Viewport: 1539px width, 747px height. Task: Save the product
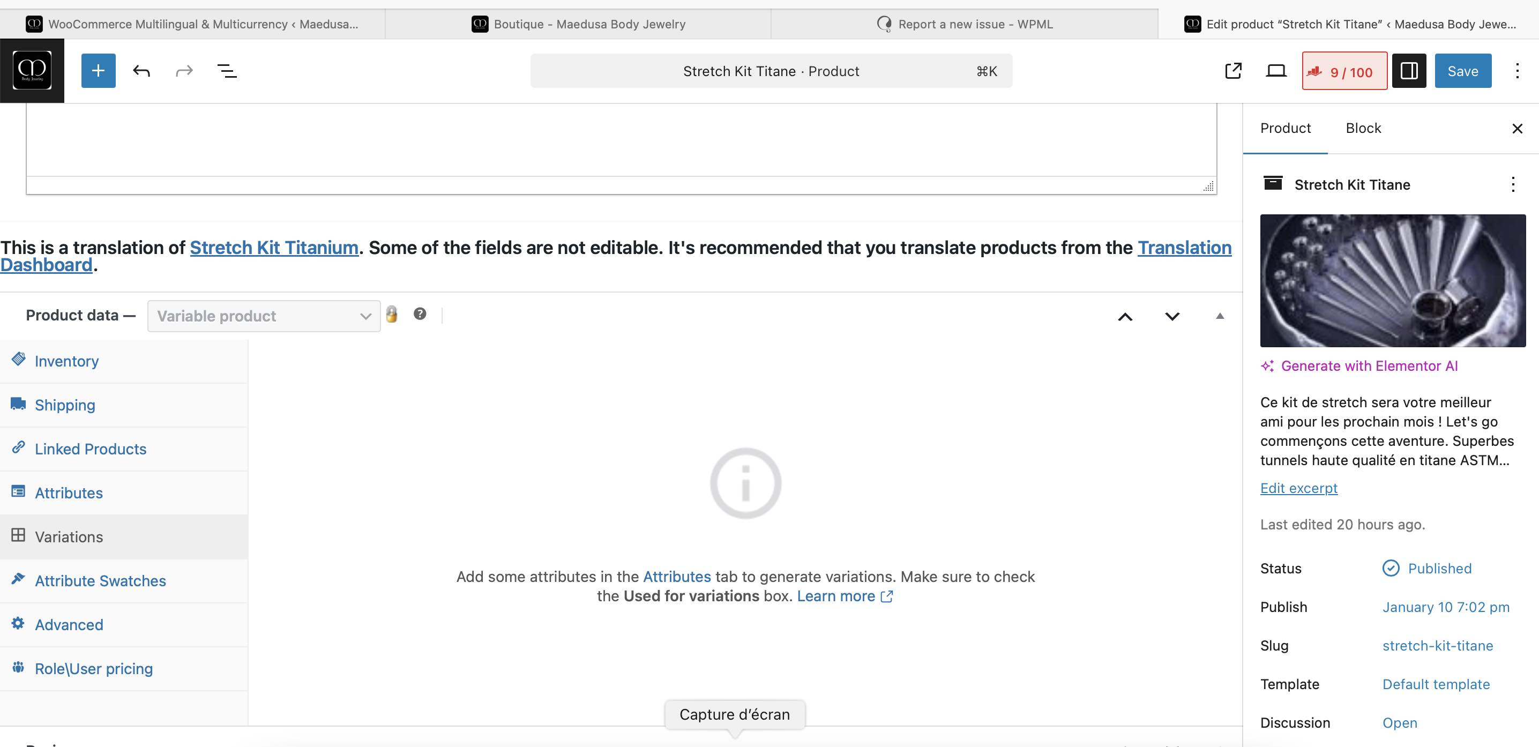(1462, 71)
